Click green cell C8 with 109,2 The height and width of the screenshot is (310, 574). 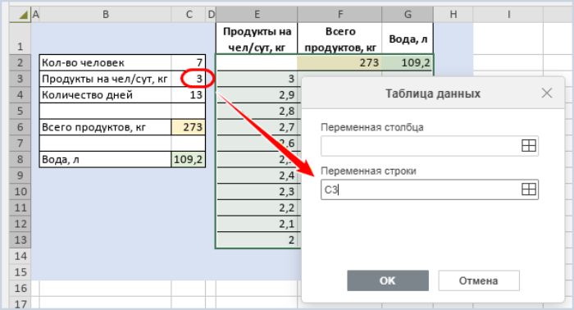[x=188, y=159]
